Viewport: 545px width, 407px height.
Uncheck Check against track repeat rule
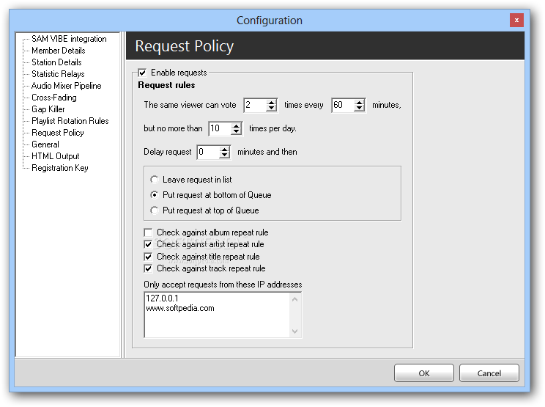(148, 268)
